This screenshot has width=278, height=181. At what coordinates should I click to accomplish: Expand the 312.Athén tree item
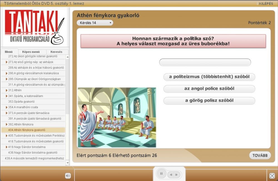7,90
